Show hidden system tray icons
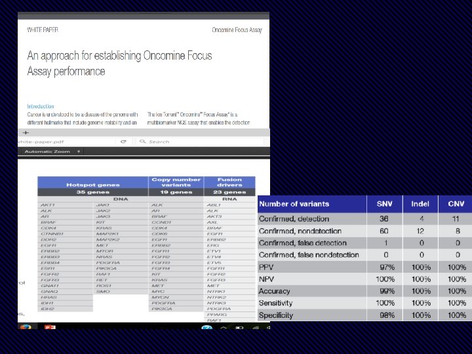Viewport: 472px width, 354px height. point(224,327)
